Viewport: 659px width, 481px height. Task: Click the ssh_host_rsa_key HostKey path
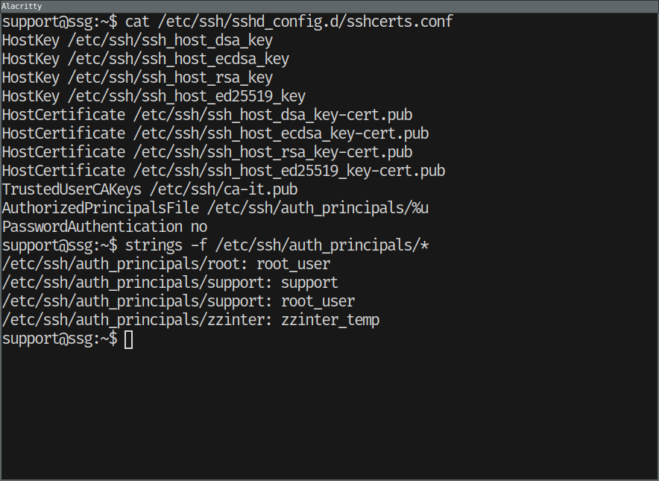point(170,78)
